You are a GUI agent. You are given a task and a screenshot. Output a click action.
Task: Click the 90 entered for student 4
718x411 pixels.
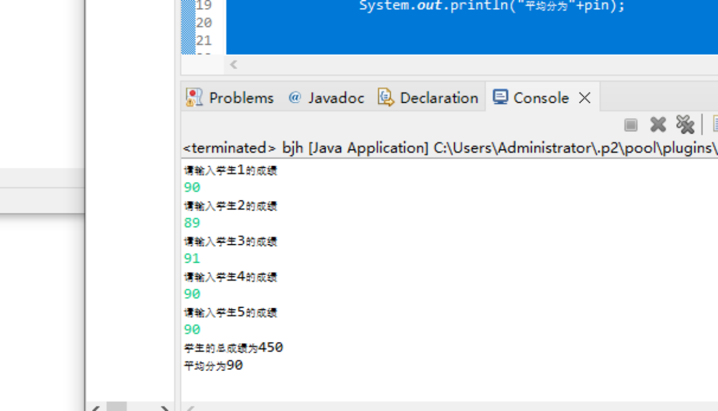[x=192, y=294]
